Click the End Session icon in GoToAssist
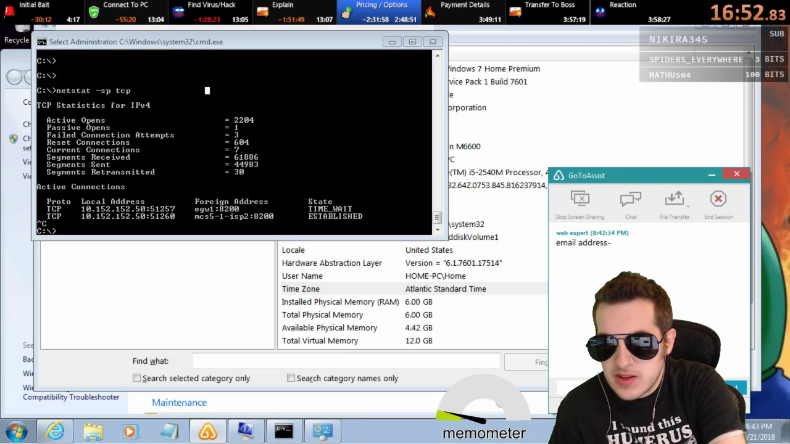 coord(718,199)
